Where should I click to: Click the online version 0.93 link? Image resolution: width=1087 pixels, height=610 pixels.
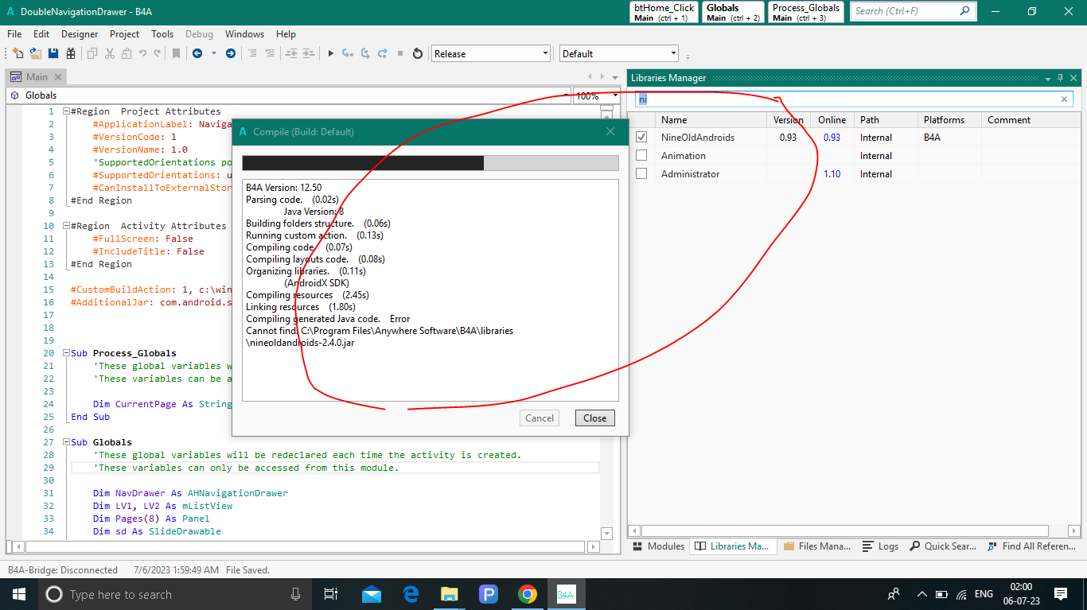coord(832,138)
